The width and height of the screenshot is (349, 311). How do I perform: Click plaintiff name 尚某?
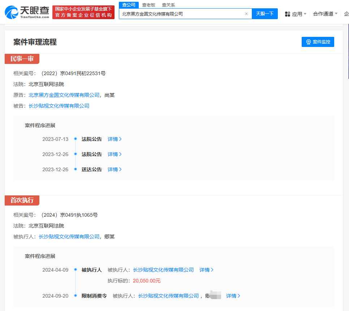109,95
